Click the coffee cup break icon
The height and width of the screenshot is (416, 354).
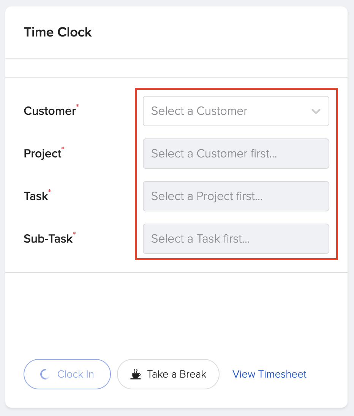tap(136, 375)
